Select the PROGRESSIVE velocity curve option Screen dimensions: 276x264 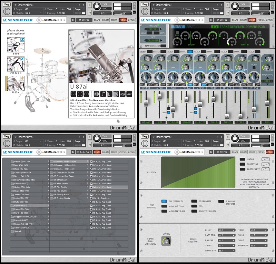[243, 169]
